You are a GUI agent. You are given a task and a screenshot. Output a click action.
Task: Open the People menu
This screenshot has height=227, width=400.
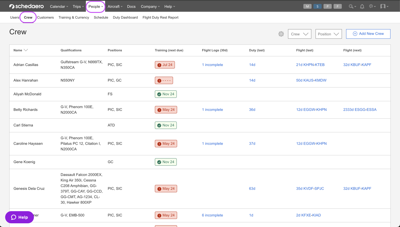click(x=96, y=7)
